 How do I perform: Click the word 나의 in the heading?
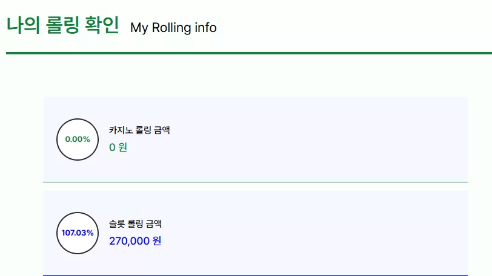click(23, 25)
